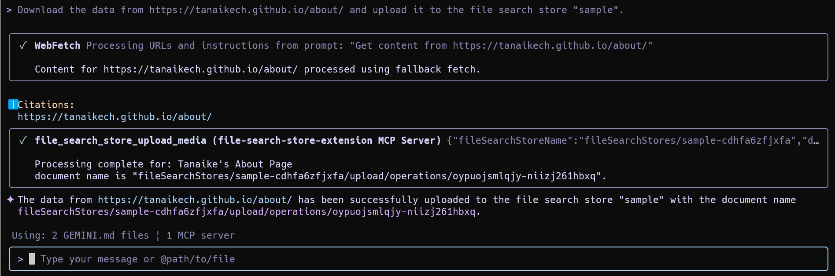Open the URL listed under Citations

[115, 117]
